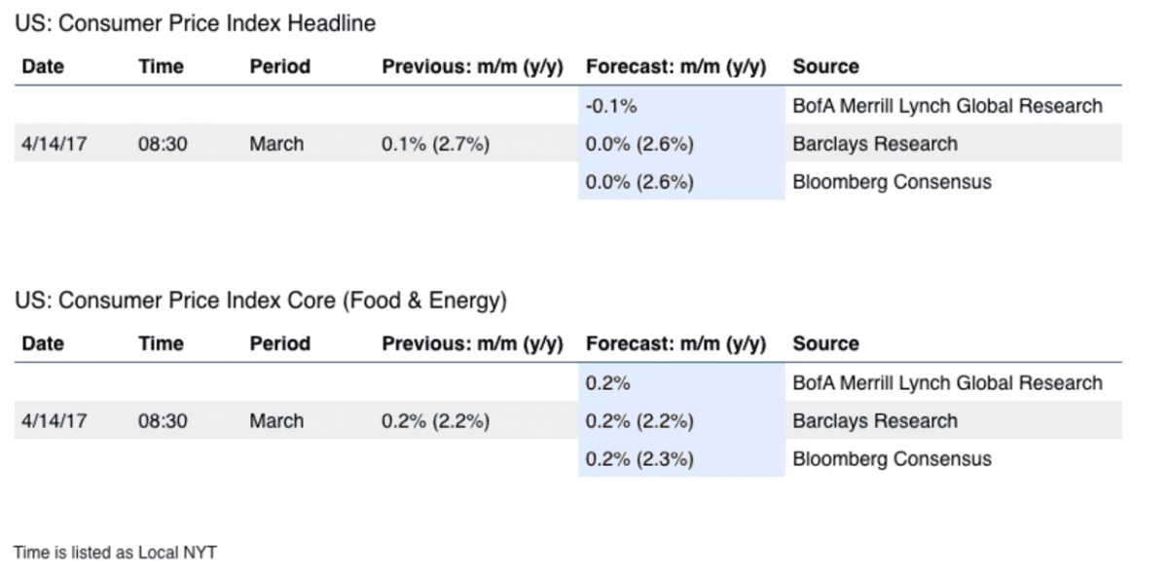The image size is (1168, 572).
Task: Click the Core table Source column header
Action: click(x=826, y=344)
